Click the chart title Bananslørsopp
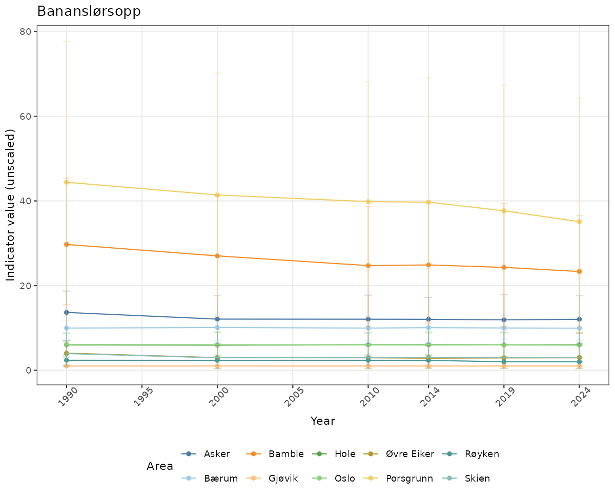Viewport: 615px width, 499px height. 89,11
